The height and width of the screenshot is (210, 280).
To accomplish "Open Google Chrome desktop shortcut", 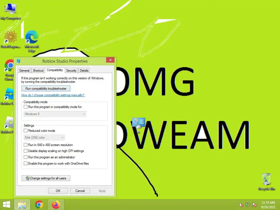I will (9, 70).
